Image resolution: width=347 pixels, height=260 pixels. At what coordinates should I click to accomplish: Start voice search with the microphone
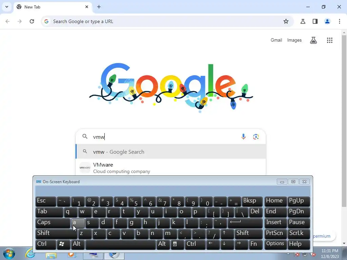(x=243, y=137)
